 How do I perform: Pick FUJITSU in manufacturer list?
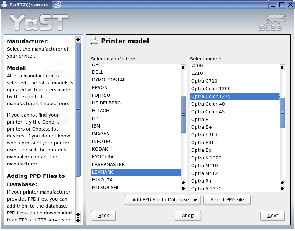coord(136,95)
